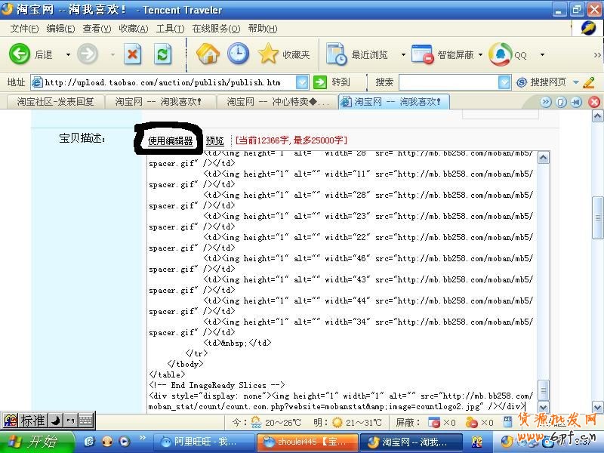
Task: Open the 帮助(H) menu
Action: [x=263, y=29]
